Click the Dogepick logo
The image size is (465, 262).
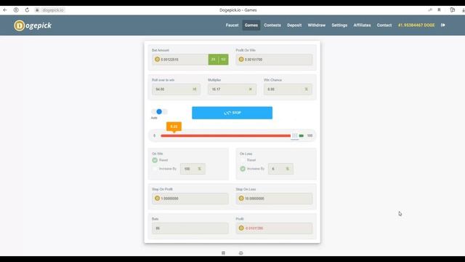pyautogui.click(x=33, y=25)
